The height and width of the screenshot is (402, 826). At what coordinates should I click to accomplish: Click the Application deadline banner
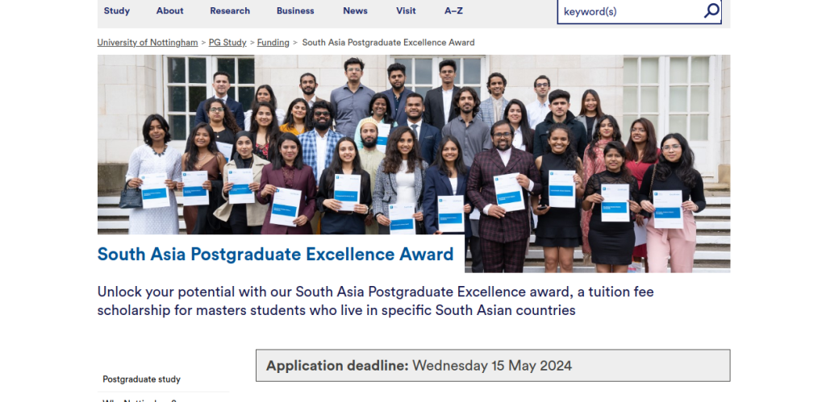492,365
